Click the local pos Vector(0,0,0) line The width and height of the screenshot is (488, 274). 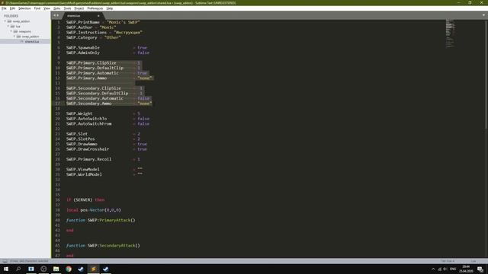[93, 210]
